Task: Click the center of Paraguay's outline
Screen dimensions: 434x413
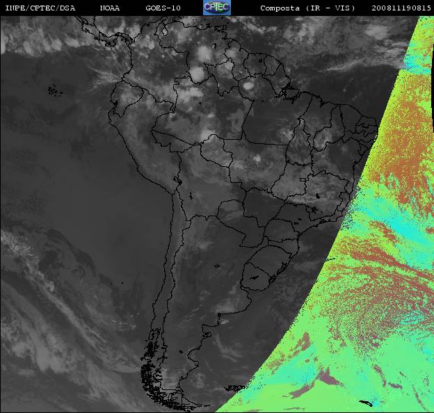Action: (x=240, y=222)
